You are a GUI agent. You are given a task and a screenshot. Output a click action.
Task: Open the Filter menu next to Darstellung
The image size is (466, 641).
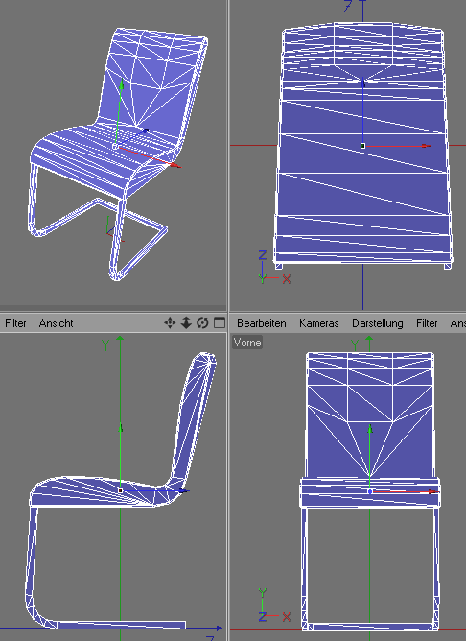tap(427, 323)
